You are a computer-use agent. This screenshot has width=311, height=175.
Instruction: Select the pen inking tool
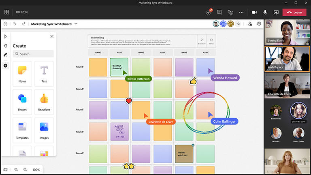pos(6,55)
